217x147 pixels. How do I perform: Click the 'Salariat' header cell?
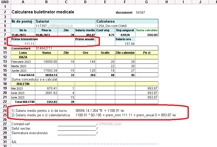tap(65, 21)
